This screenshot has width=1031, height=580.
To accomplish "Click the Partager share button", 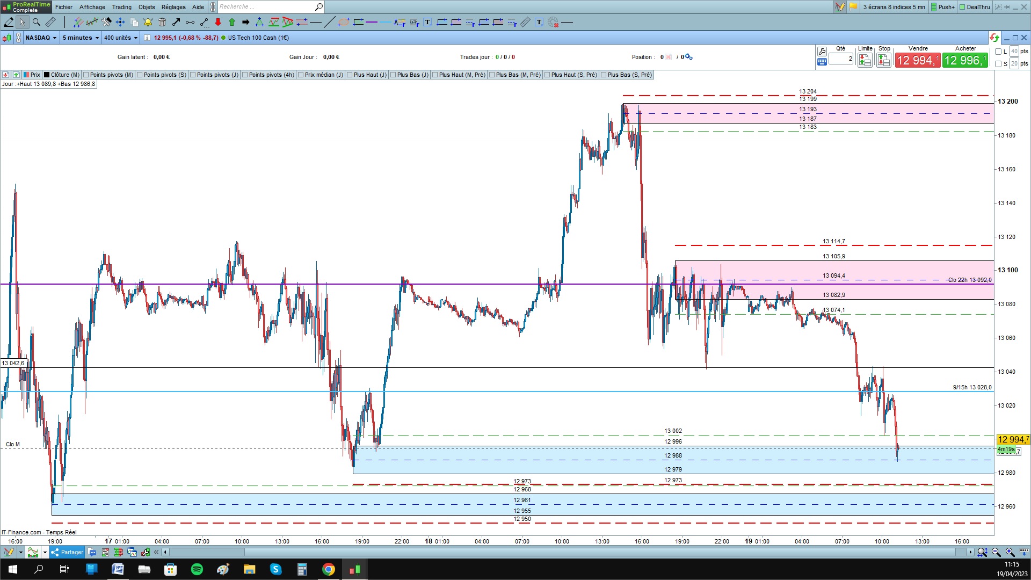I will (x=68, y=552).
